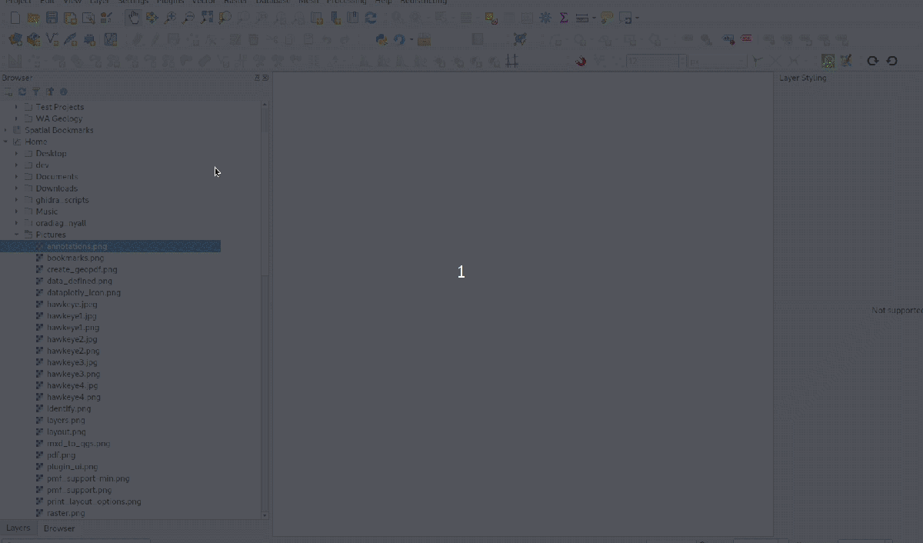Click the Save Project floppy icon
This screenshot has width=923, height=543.
(52, 18)
